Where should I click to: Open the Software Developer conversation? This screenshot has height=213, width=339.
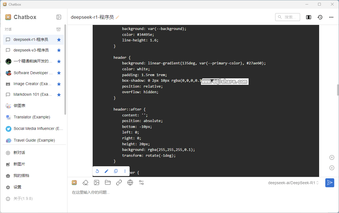[33, 73]
